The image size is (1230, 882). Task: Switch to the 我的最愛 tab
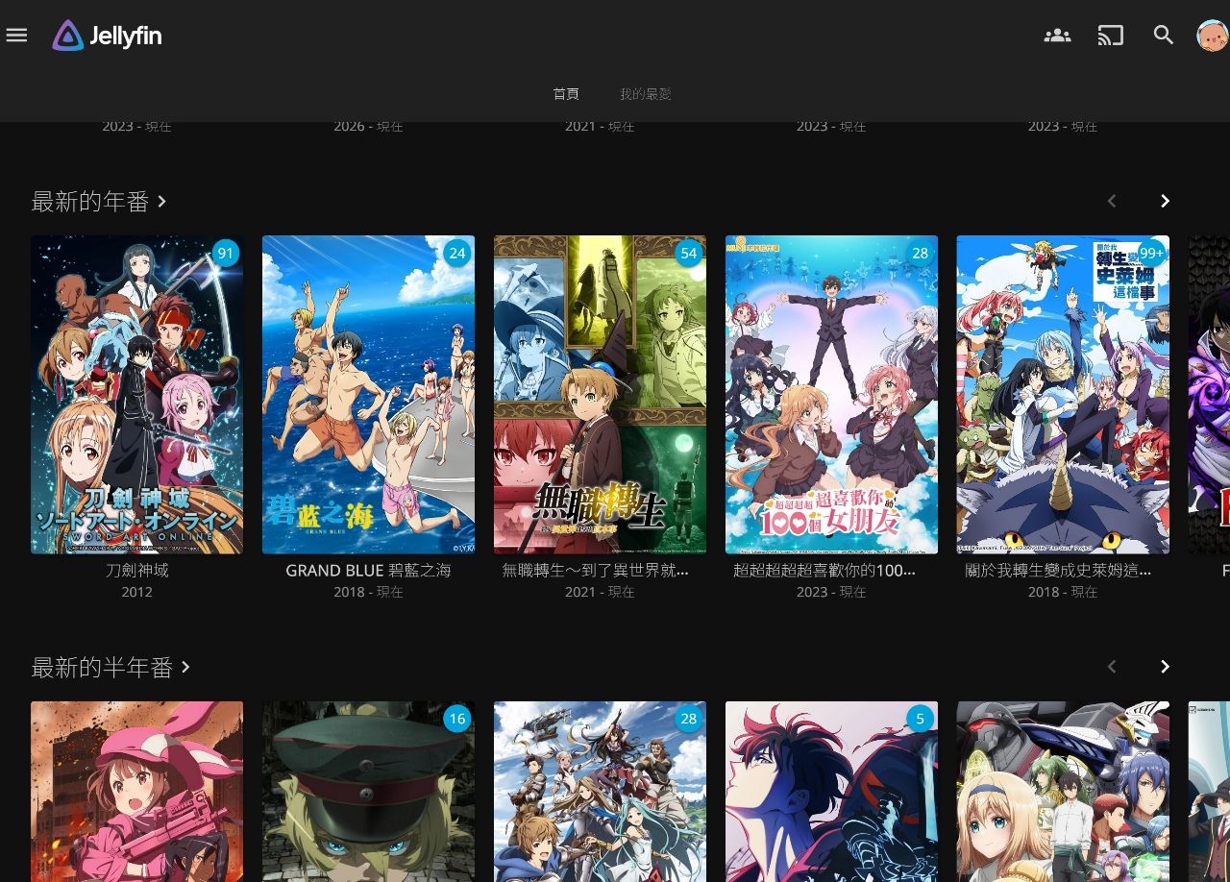tap(646, 94)
